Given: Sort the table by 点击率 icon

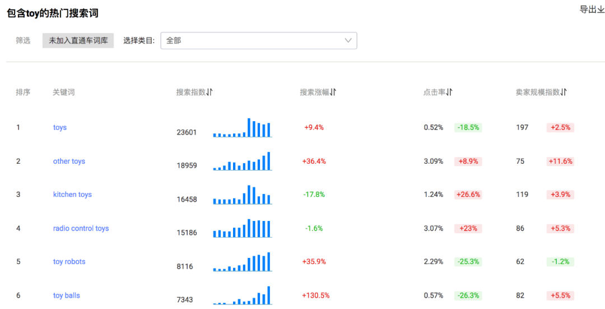Looking at the screenshot, I should tap(449, 93).
